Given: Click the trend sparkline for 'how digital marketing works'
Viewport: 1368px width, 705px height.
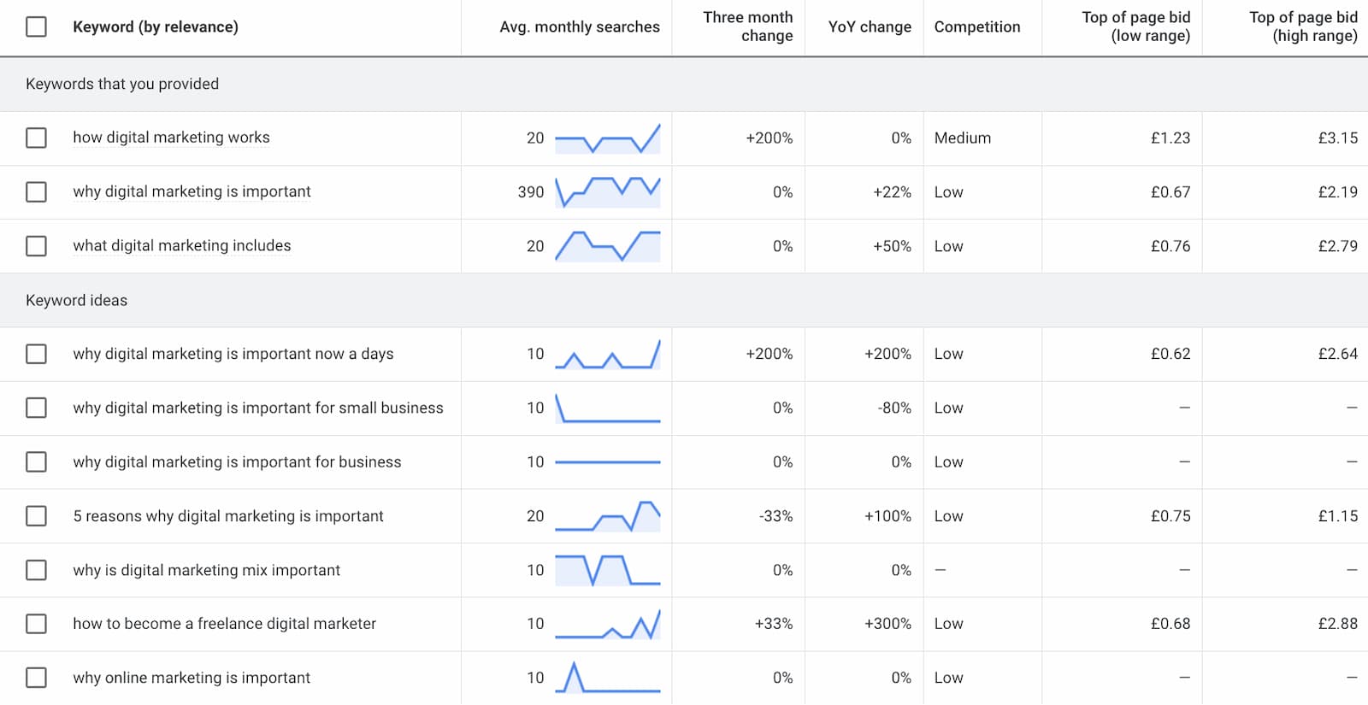Looking at the screenshot, I should tap(607, 138).
